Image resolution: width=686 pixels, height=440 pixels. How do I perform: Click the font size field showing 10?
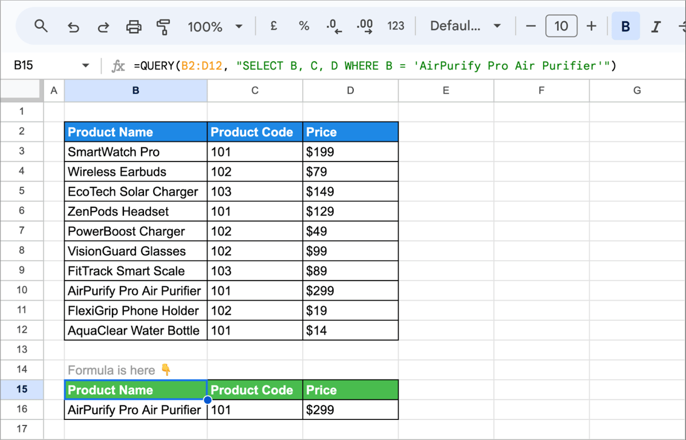coord(562,26)
